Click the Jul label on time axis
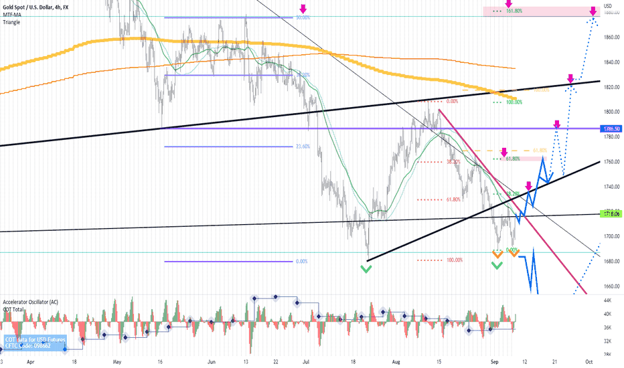Screen dimensions: 624x368 click(306, 362)
